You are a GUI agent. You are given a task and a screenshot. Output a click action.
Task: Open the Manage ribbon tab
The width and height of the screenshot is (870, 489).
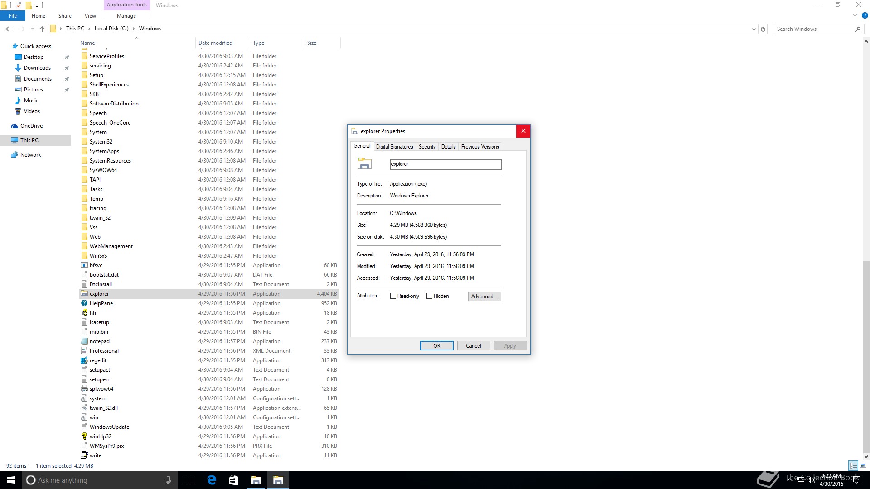tap(126, 16)
